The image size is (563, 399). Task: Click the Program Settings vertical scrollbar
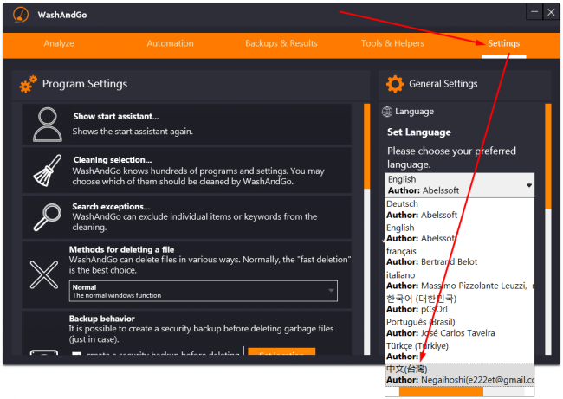(366, 146)
